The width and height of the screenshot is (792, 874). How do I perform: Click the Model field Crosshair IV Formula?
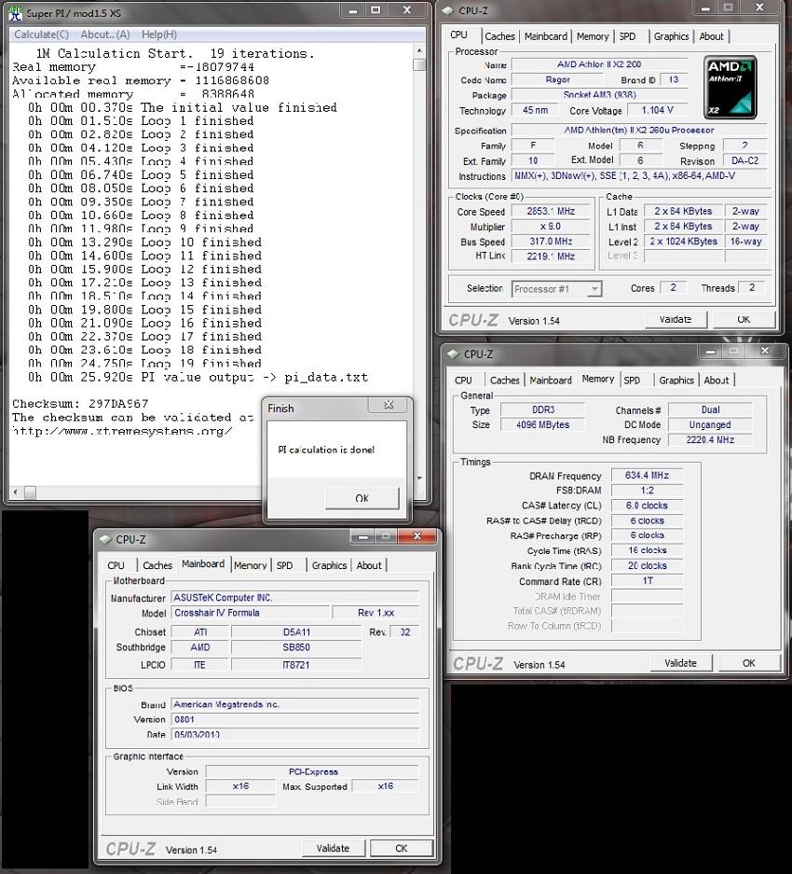point(251,613)
